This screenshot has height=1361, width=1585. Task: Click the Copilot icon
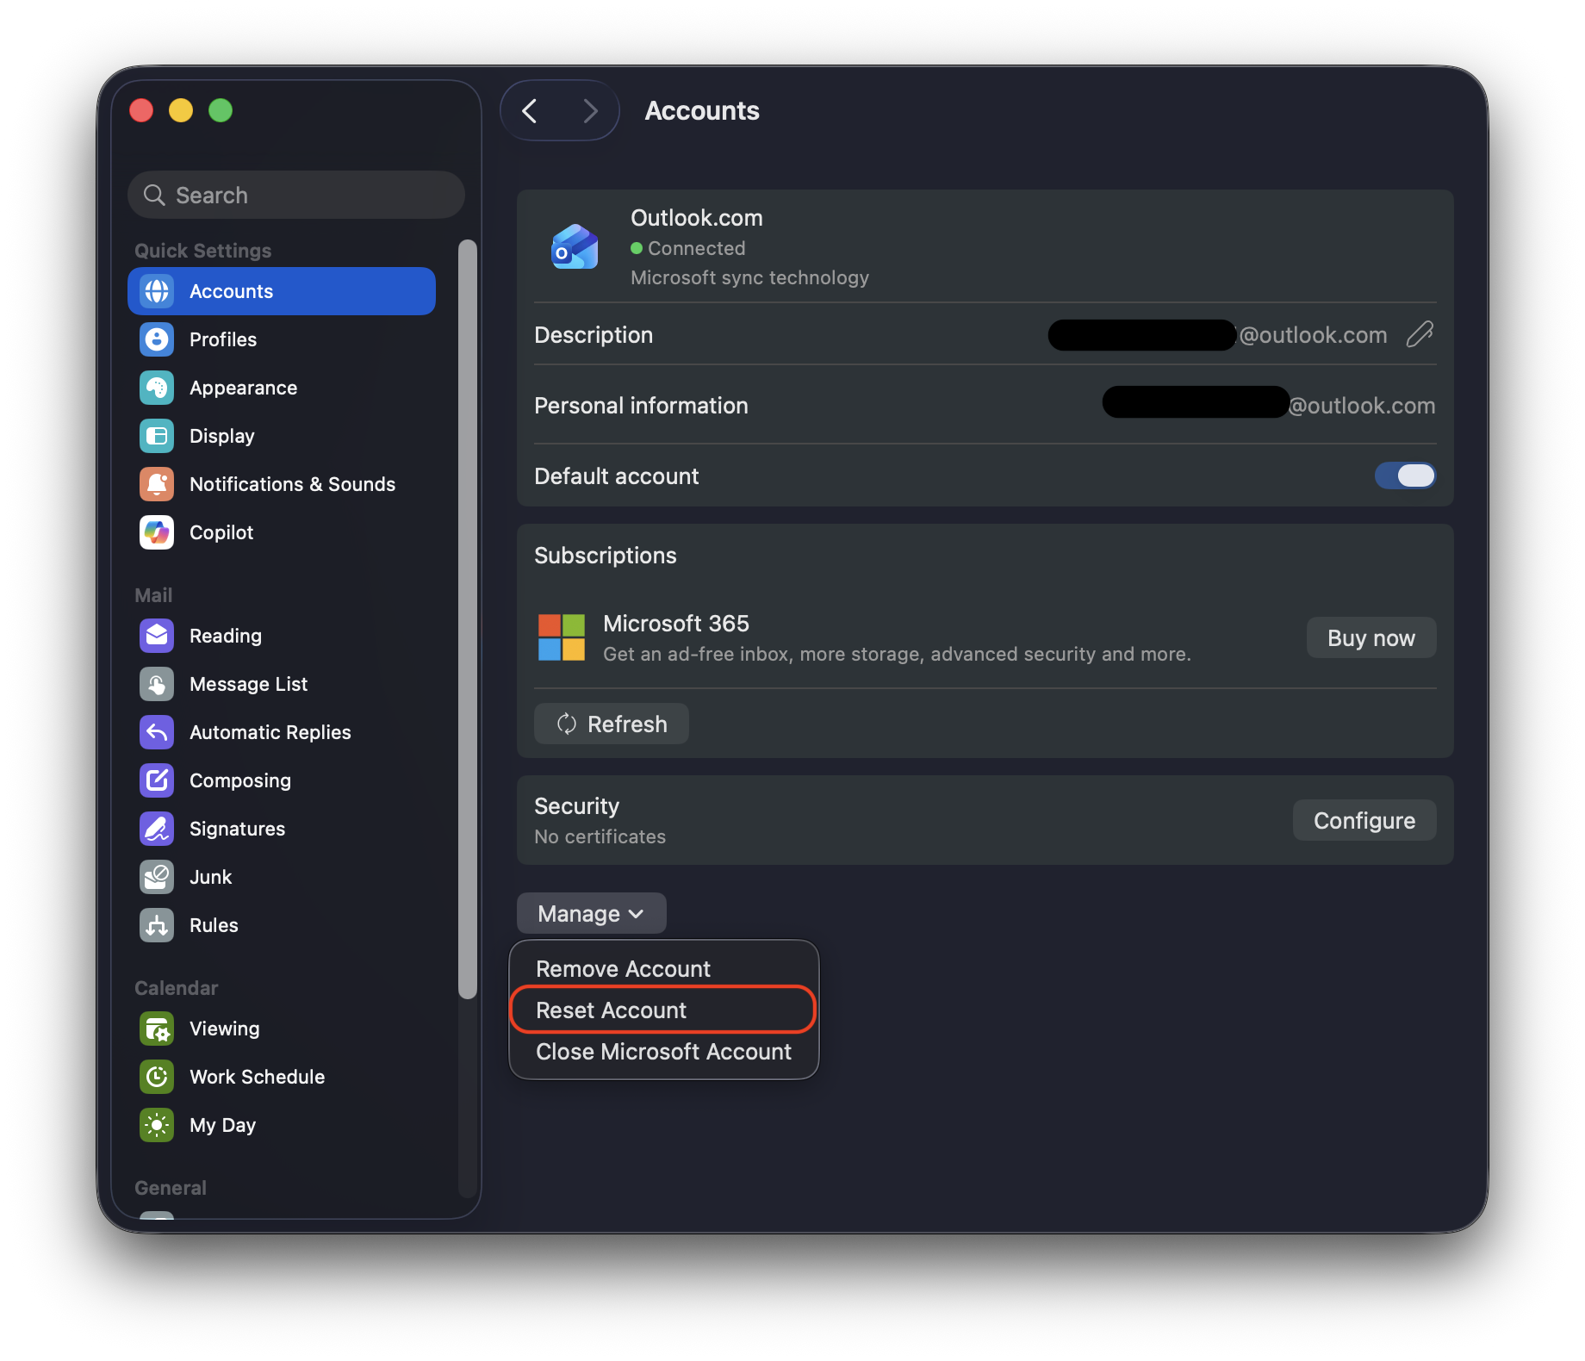click(157, 532)
